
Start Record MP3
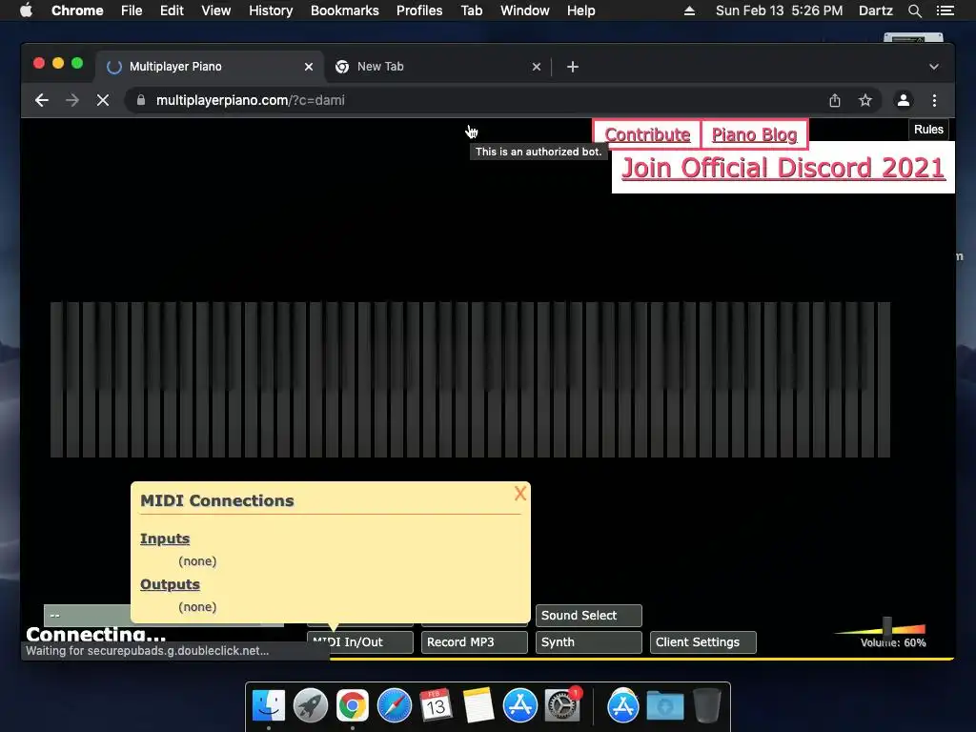(475, 642)
